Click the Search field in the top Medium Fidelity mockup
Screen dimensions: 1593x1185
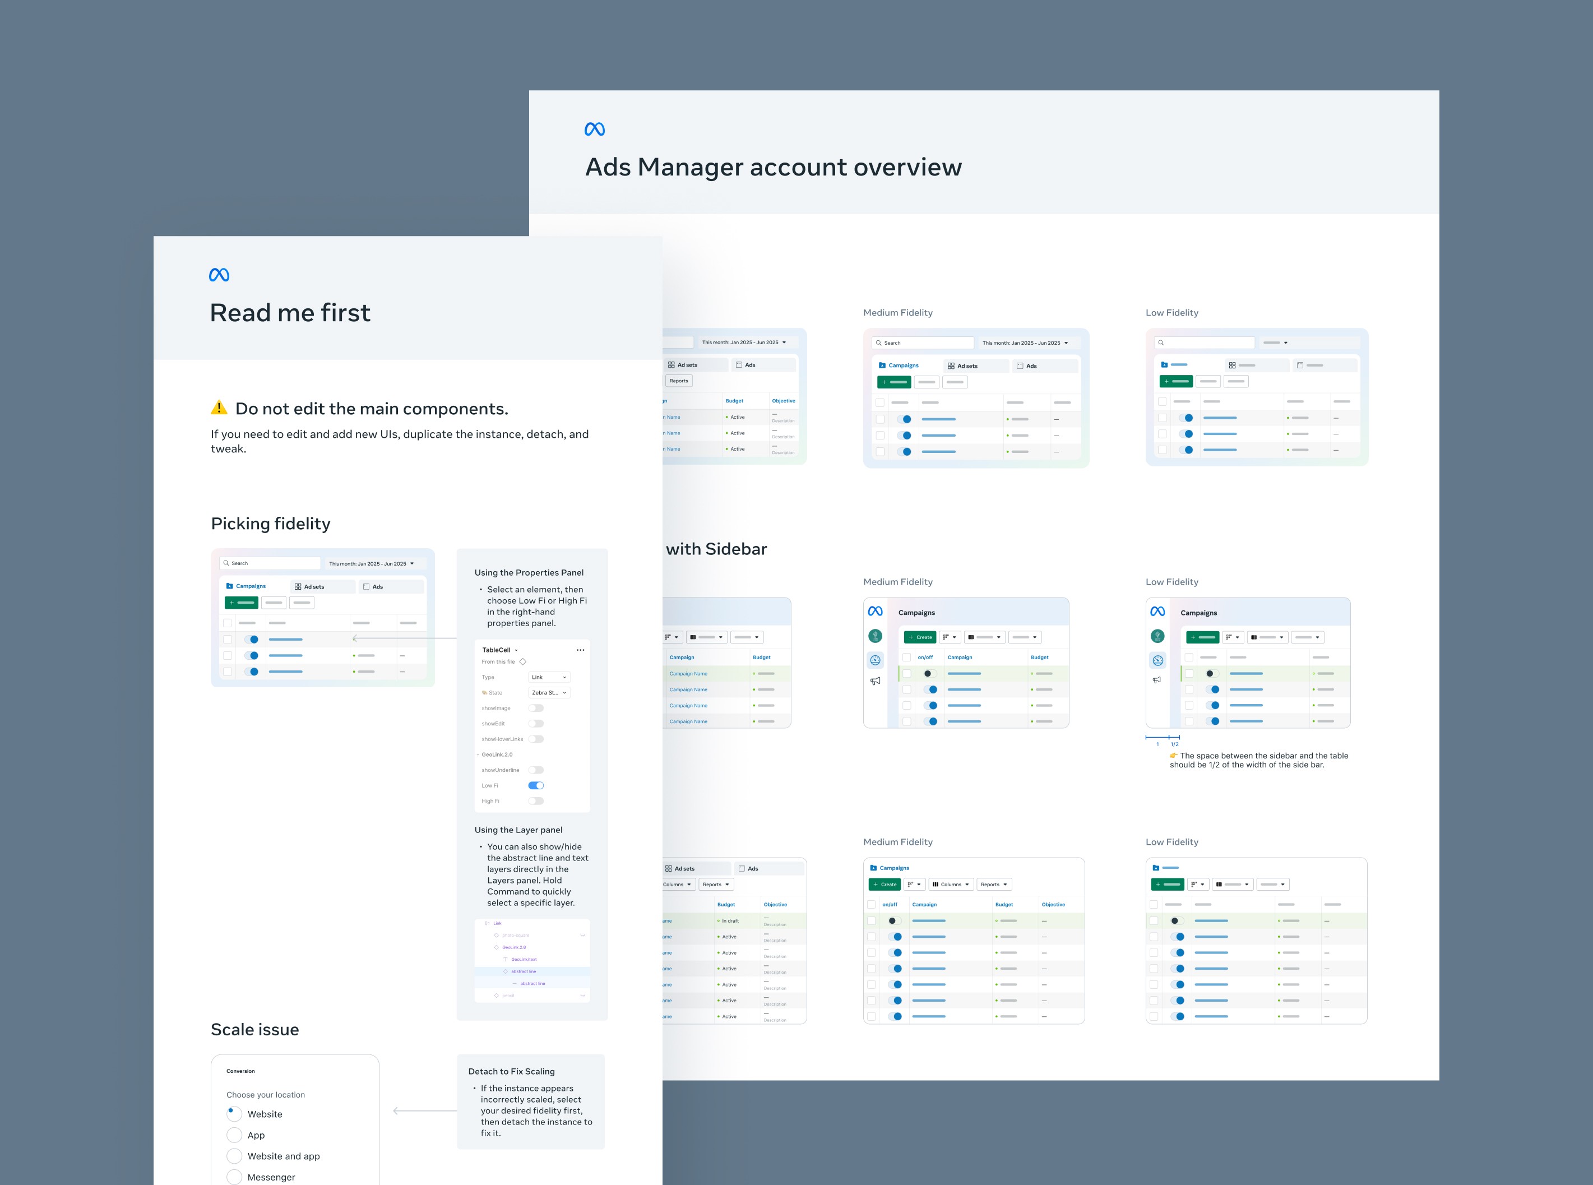click(x=923, y=343)
